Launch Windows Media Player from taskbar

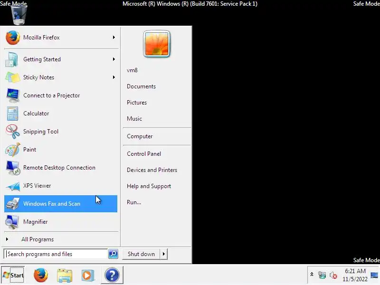[x=88, y=275]
